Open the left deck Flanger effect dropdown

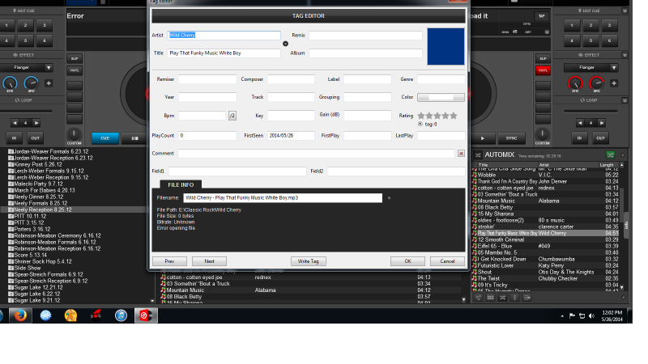coord(49,68)
